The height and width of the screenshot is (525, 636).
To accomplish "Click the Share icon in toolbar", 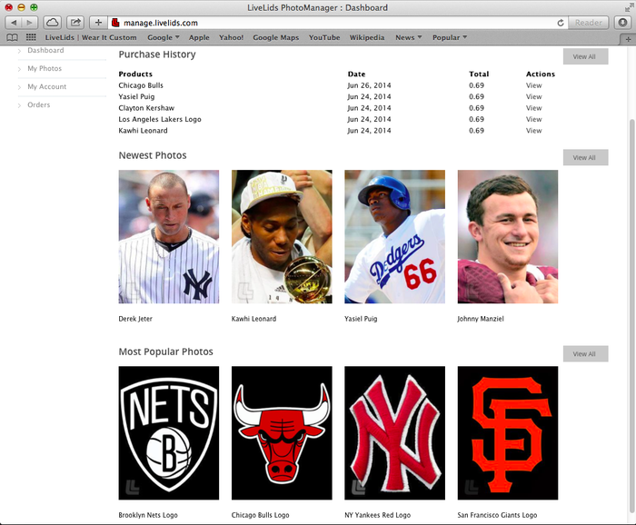I will (x=75, y=23).
